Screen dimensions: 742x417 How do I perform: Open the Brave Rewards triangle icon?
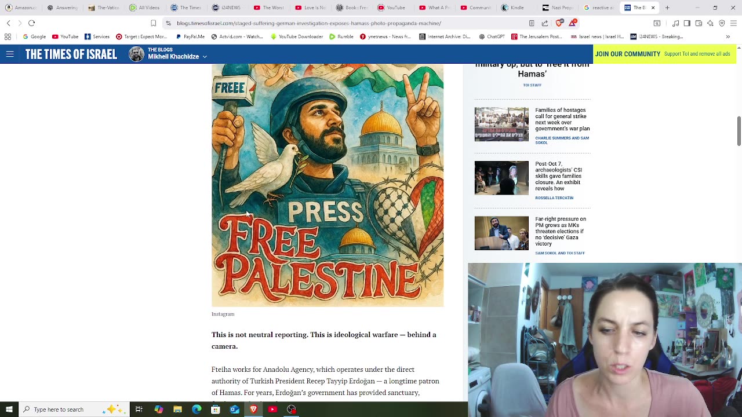point(573,23)
